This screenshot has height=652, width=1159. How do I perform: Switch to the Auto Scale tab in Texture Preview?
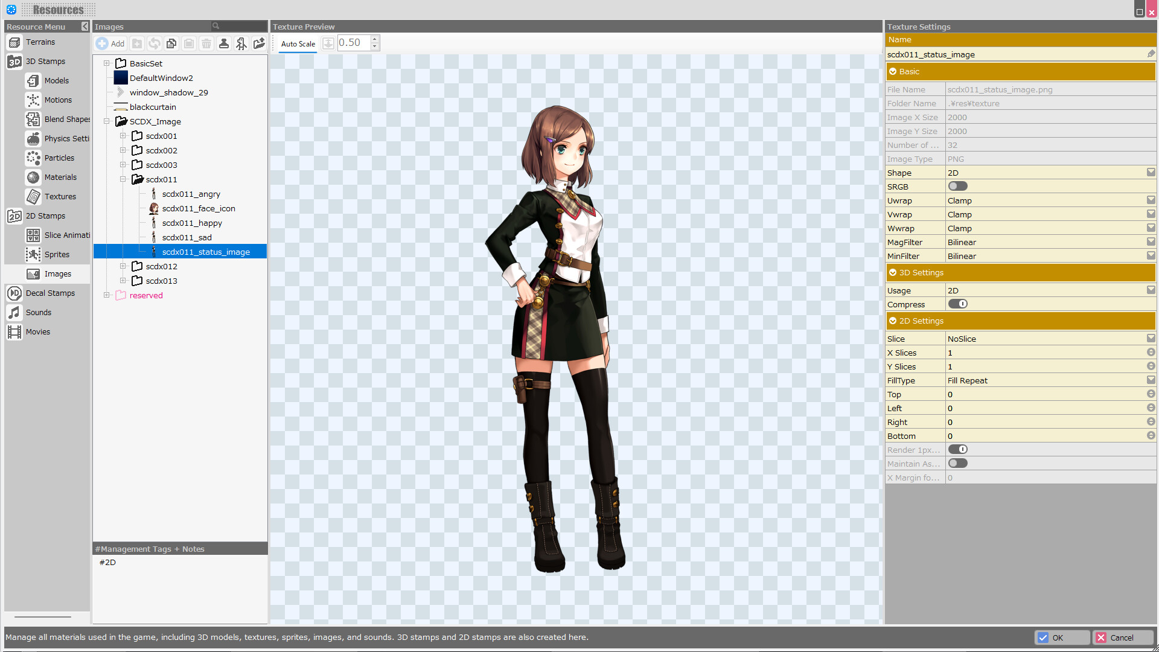(x=298, y=43)
